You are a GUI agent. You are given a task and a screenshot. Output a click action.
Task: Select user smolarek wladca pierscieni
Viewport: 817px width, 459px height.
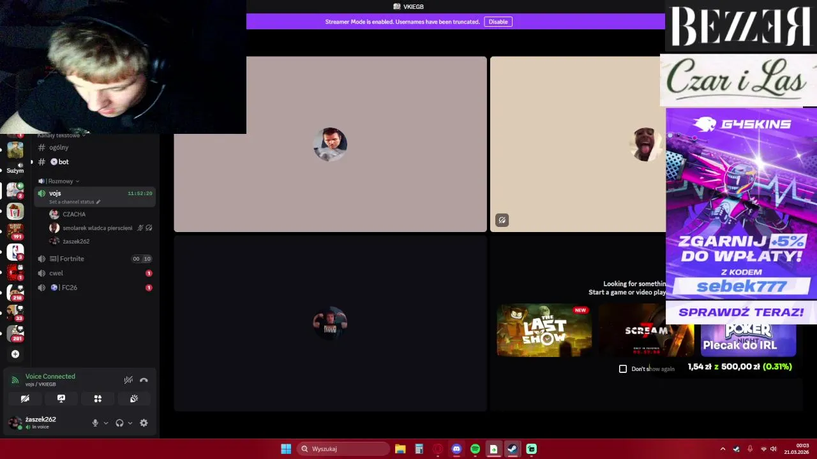(x=97, y=228)
